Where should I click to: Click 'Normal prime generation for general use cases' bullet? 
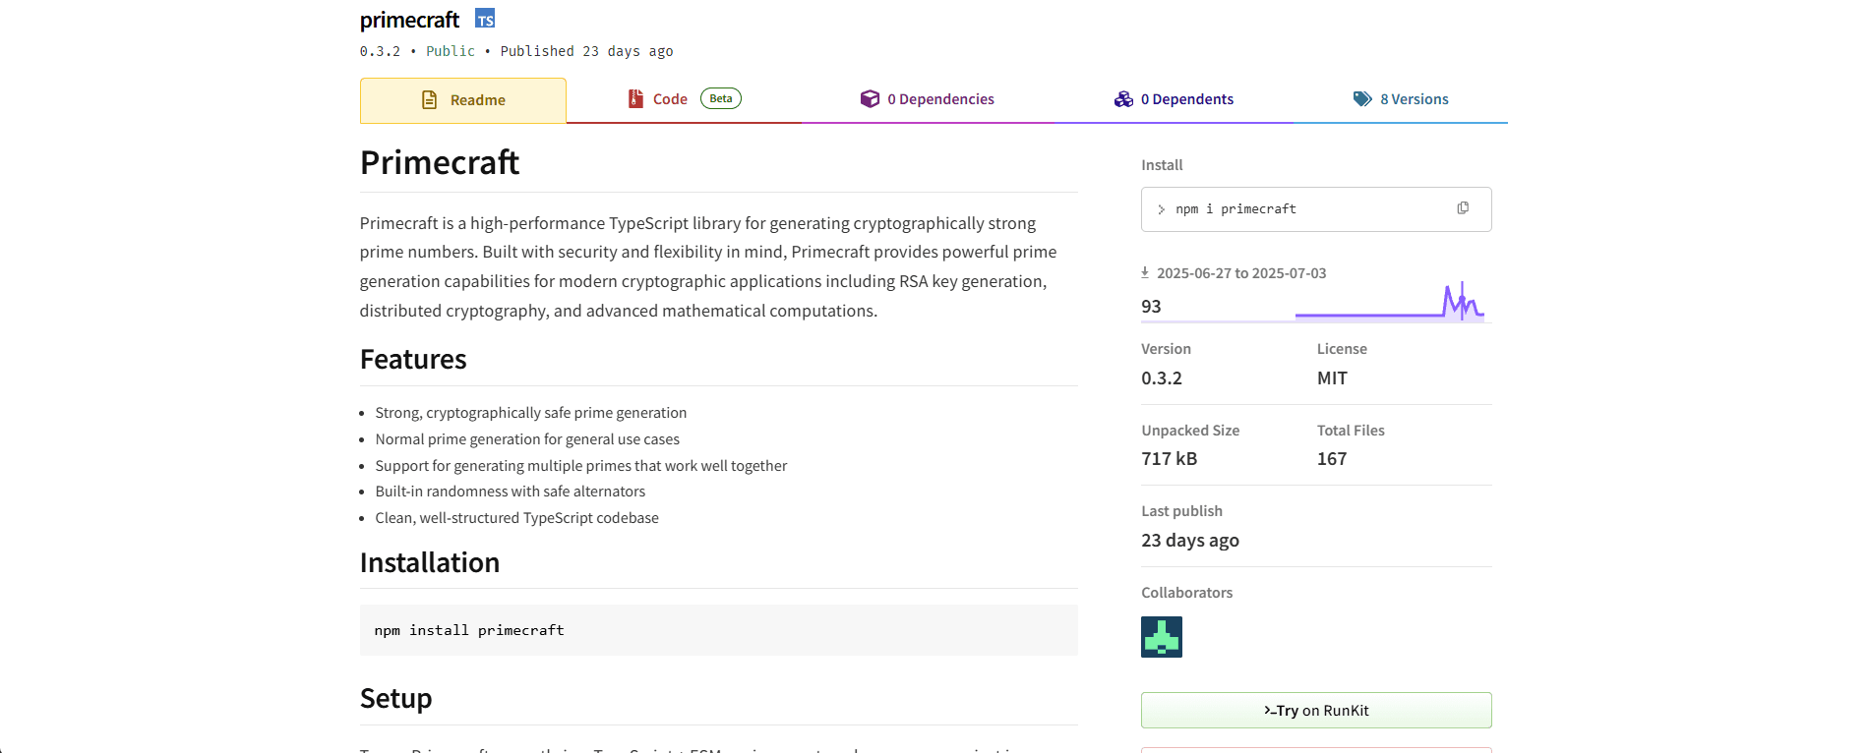tap(527, 439)
